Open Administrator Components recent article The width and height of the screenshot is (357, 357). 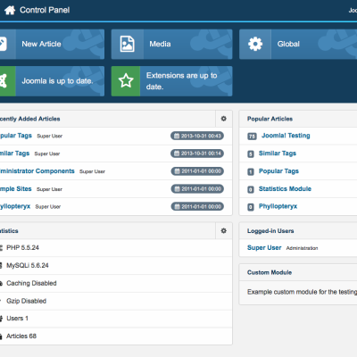[37, 171]
